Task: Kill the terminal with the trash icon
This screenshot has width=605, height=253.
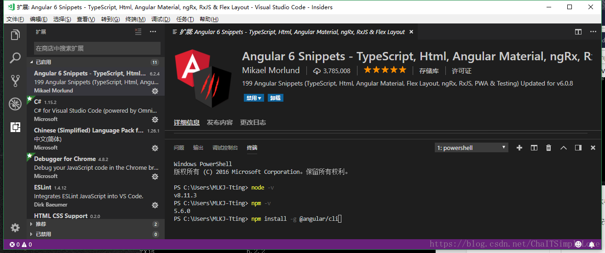Action: (x=548, y=148)
